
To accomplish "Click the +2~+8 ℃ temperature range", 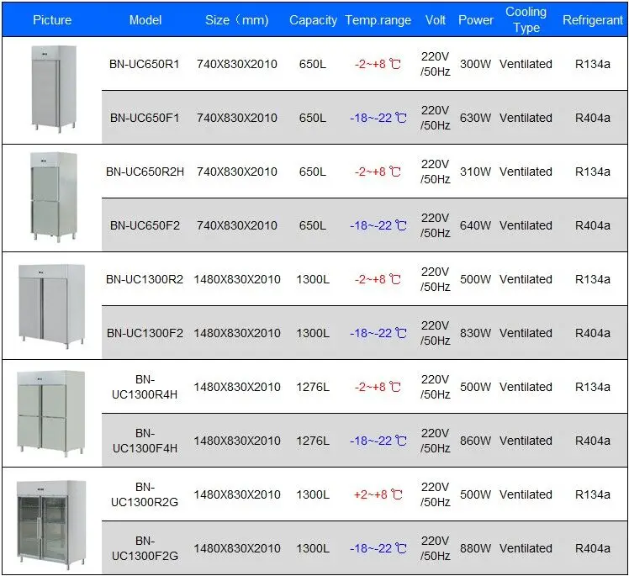I will [378, 494].
